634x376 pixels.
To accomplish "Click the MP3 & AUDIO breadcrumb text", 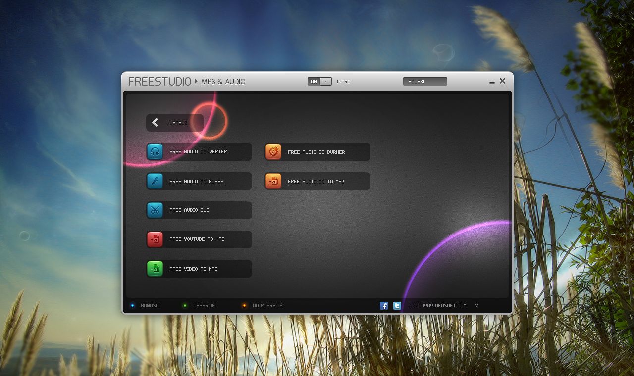I will (x=223, y=82).
